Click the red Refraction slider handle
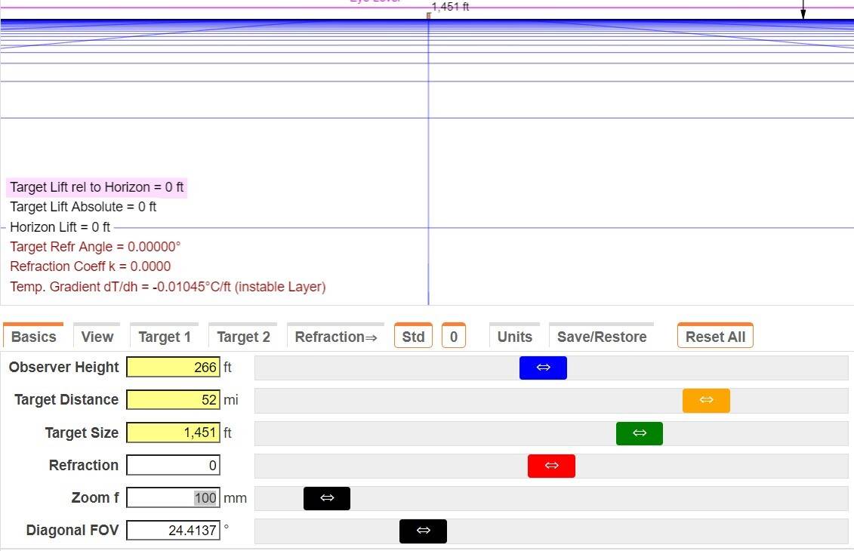The height and width of the screenshot is (551, 854). click(x=551, y=466)
